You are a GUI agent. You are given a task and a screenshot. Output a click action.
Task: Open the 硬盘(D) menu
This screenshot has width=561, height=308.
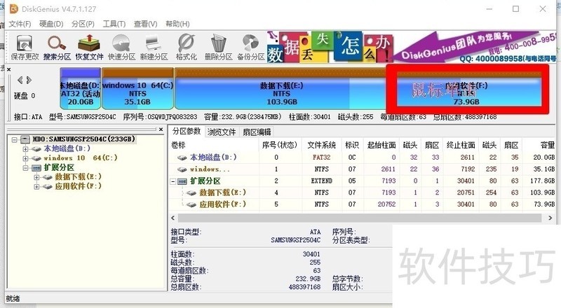click(51, 24)
